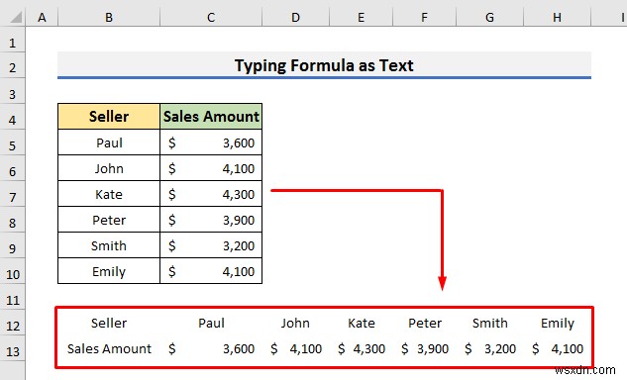
Task: Select the 'John' cell in row 6
Action: tap(109, 168)
